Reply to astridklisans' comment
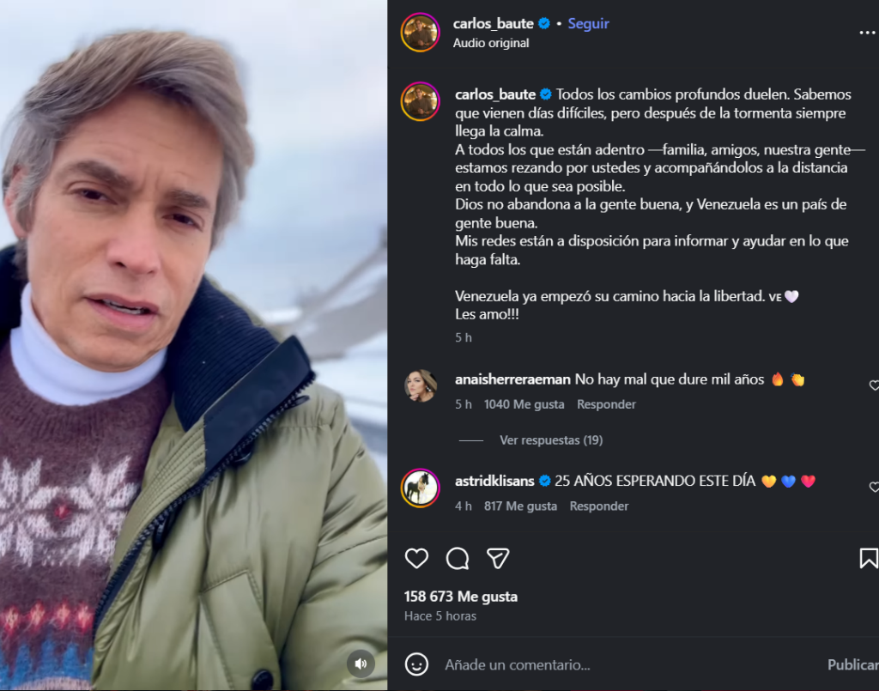Image resolution: width=879 pixels, height=691 pixels. (599, 506)
